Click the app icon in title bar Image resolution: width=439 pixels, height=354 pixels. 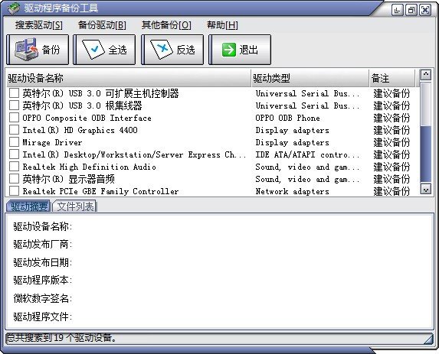[x=13, y=8]
